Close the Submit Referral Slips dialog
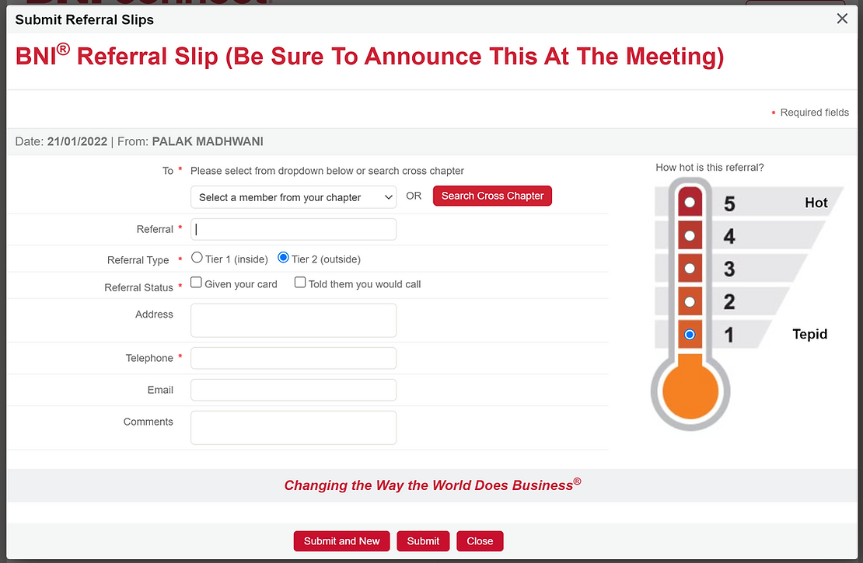Screen dimensions: 863x563 click(x=842, y=19)
